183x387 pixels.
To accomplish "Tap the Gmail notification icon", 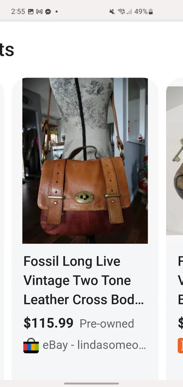I will point(39,12).
